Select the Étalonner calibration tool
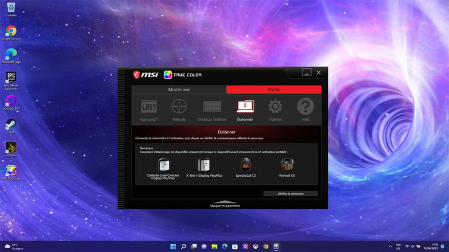Screen dimensions: 449x252 pos(245,110)
